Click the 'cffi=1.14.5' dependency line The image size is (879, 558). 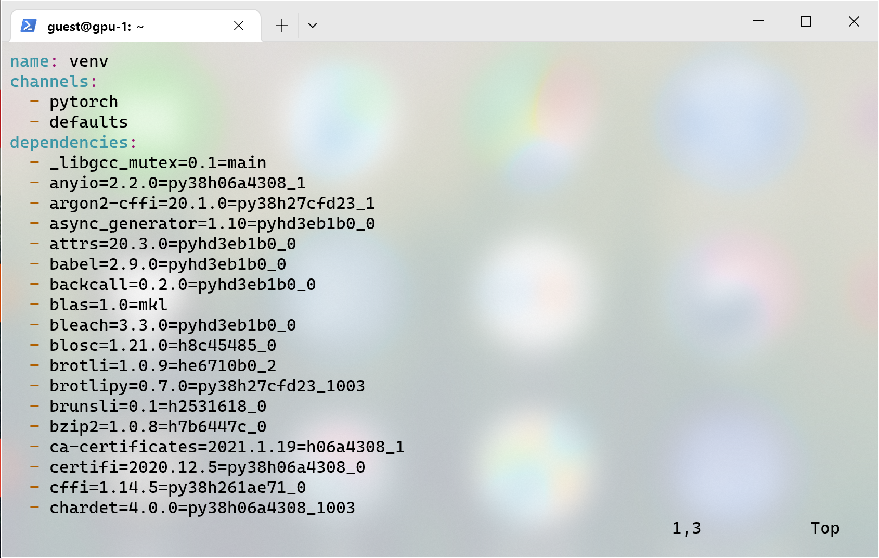coord(178,488)
